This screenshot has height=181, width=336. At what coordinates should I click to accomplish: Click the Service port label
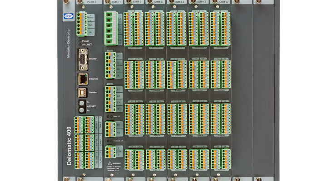(x=93, y=92)
